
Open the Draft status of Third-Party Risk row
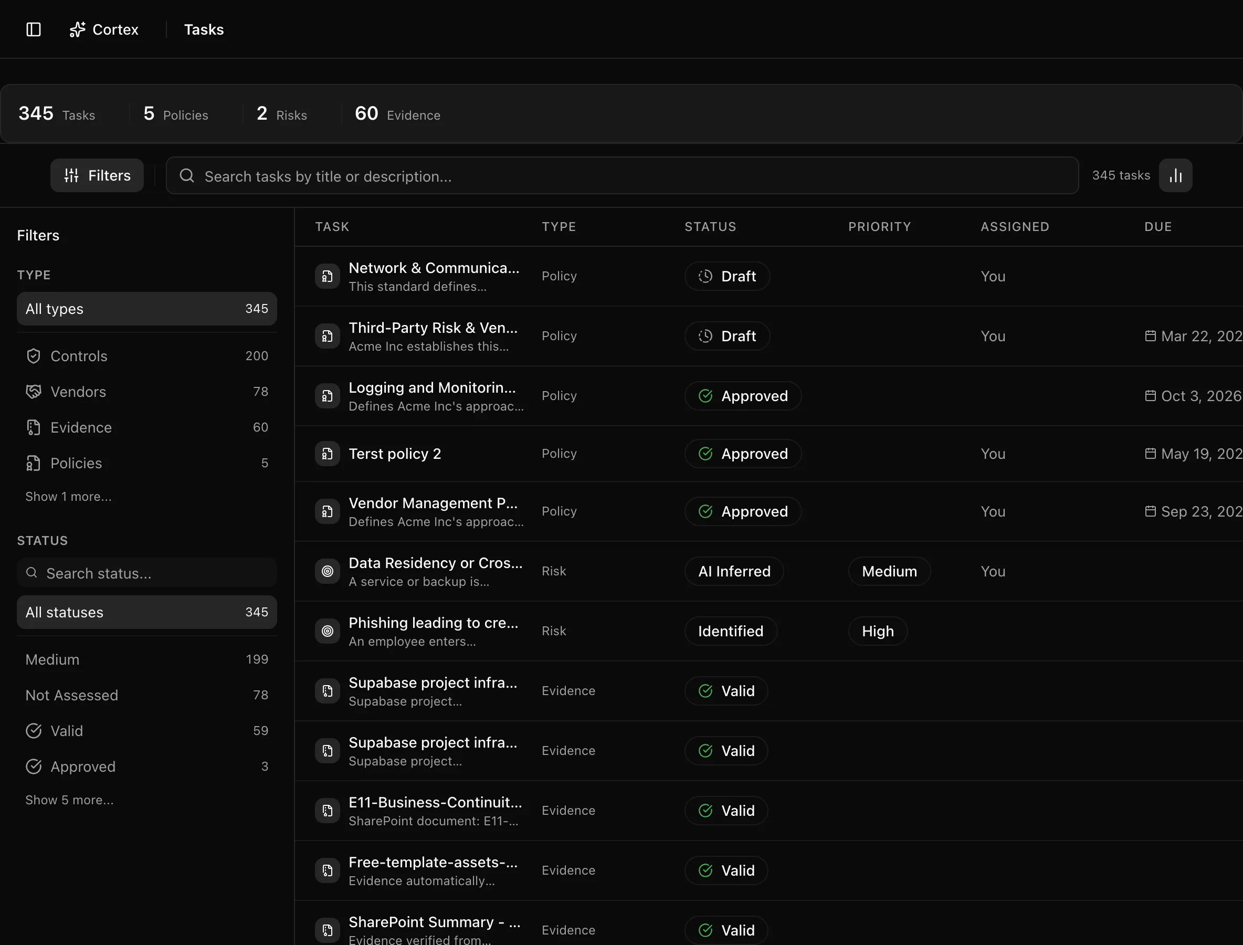726,336
